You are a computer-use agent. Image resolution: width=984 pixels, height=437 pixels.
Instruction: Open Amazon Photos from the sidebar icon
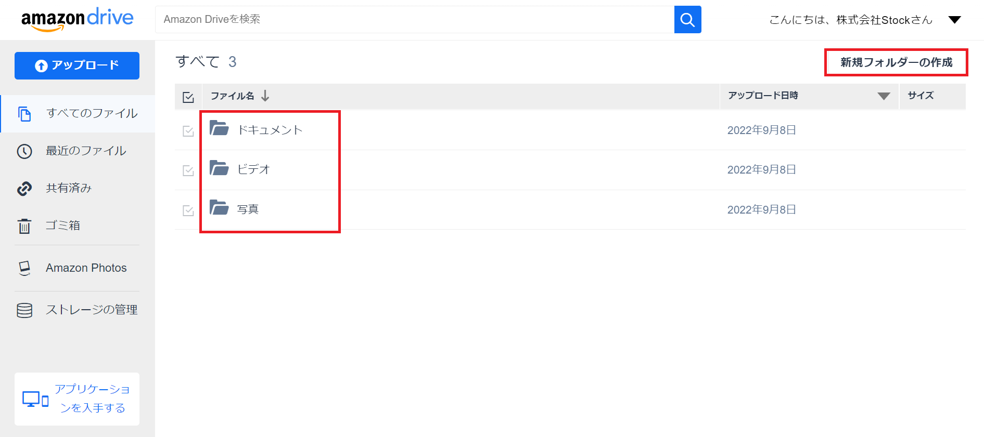point(24,267)
